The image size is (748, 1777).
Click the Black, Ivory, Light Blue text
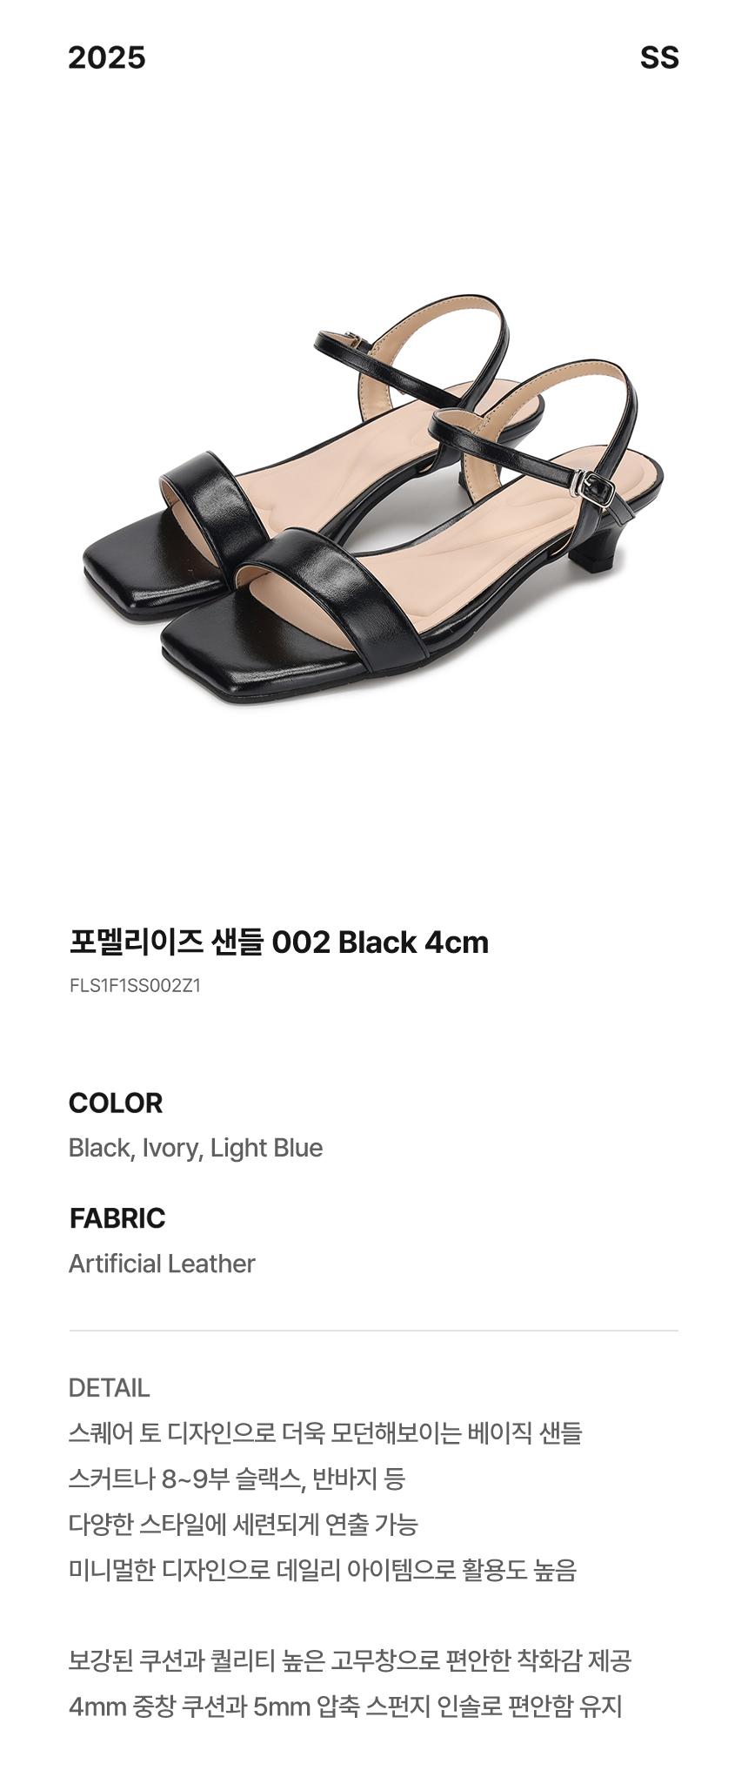click(x=196, y=1148)
